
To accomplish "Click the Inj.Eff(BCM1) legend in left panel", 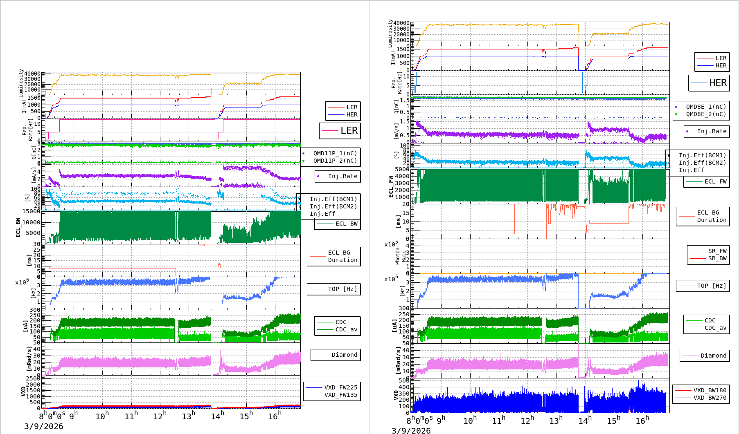I will (x=333, y=199).
